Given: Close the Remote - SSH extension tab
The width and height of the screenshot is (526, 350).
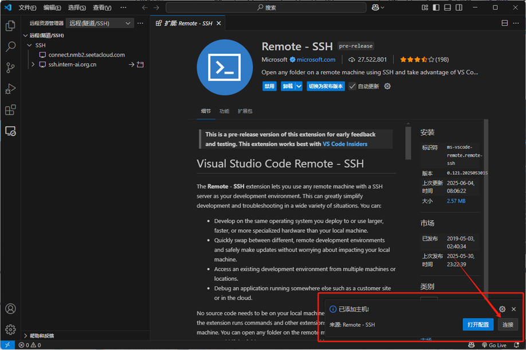Looking at the screenshot, I should point(219,23).
